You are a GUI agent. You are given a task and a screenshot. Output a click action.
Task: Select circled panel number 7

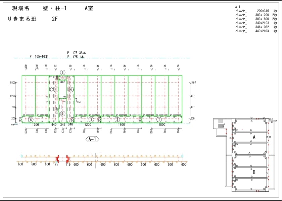(x=53, y=90)
